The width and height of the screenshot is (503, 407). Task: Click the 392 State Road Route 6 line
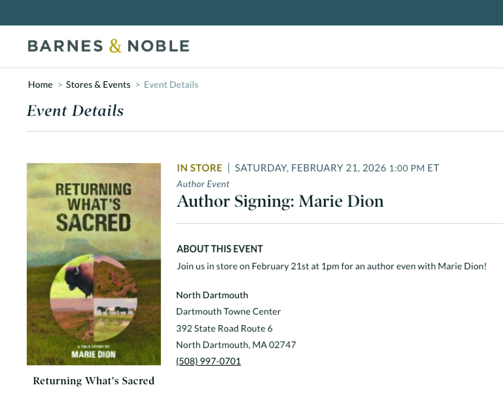pos(225,329)
